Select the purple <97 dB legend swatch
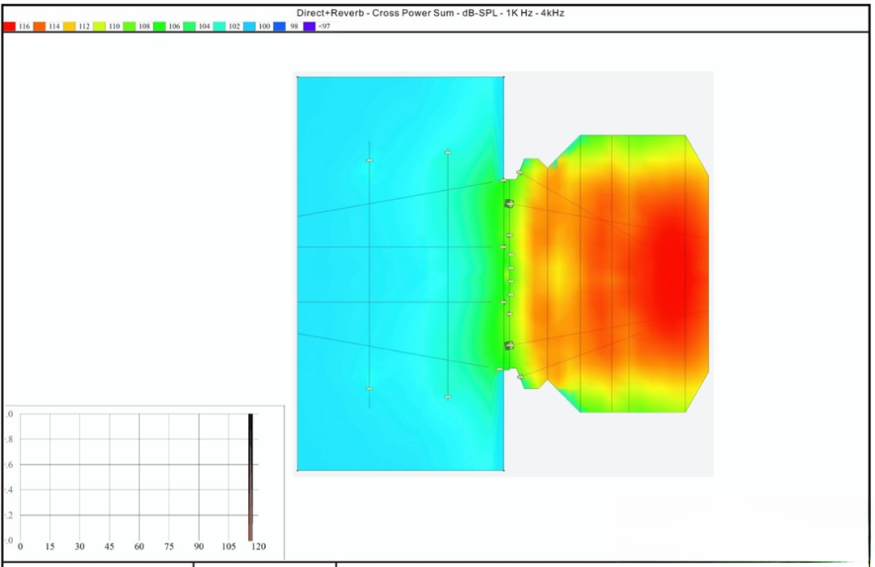This screenshot has height=567, width=875. pyautogui.click(x=309, y=27)
